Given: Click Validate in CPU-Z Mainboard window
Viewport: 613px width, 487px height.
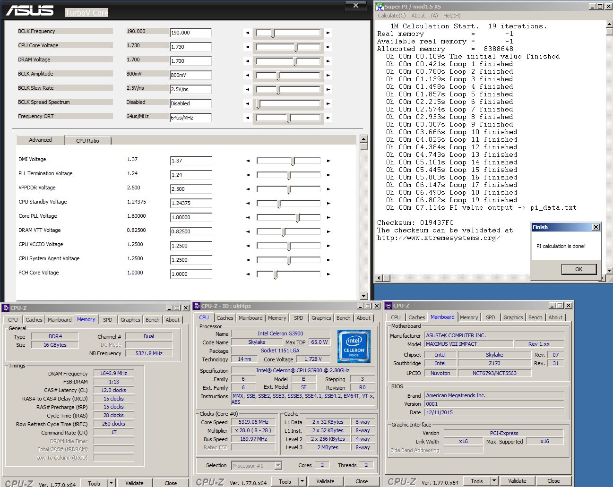Looking at the screenshot, I should coord(517,481).
